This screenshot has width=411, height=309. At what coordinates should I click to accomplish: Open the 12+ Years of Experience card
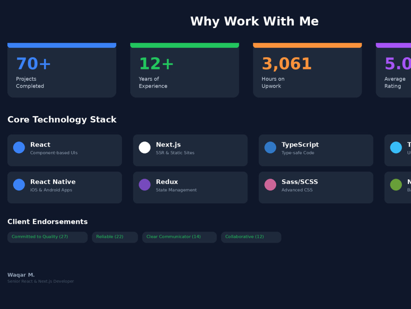(185, 70)
